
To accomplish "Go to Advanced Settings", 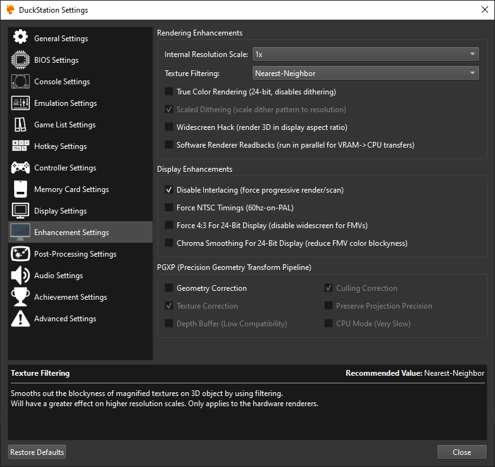I will (x=80, y=318).
